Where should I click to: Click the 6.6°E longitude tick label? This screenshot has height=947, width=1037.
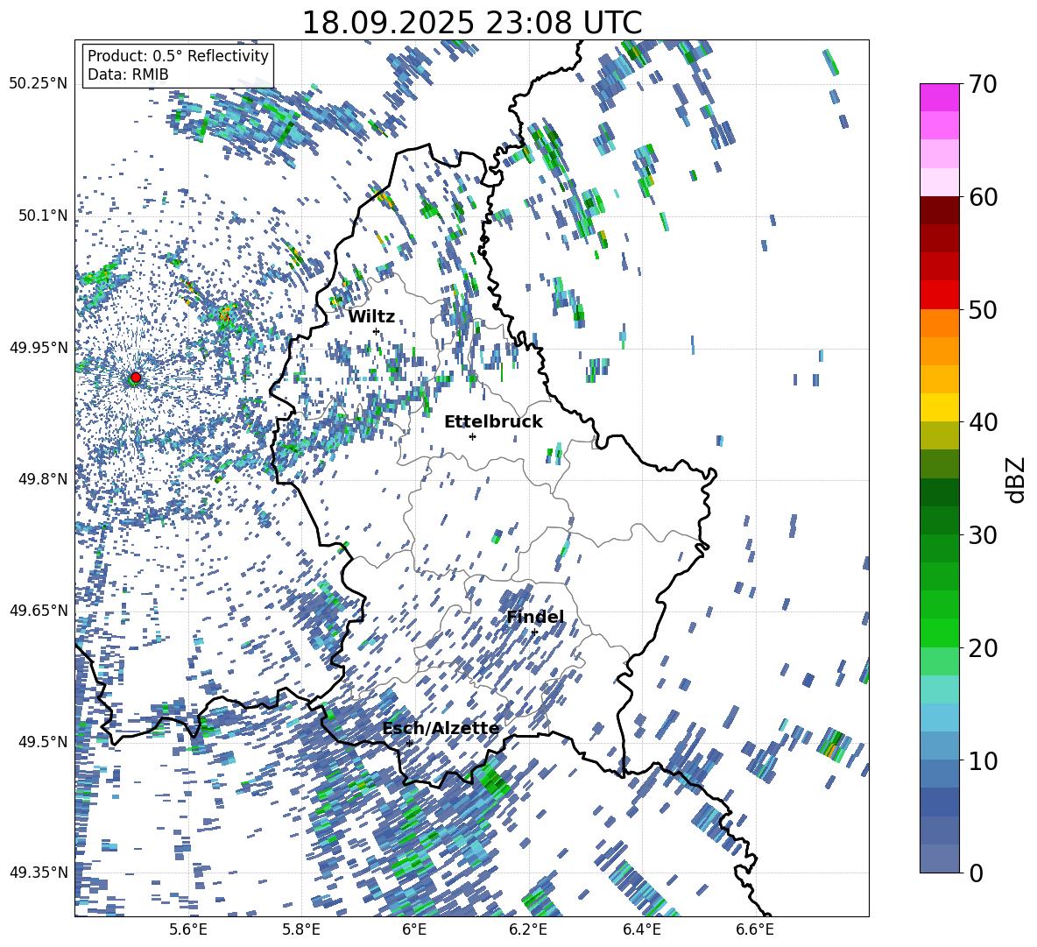[x=755, y=929]
